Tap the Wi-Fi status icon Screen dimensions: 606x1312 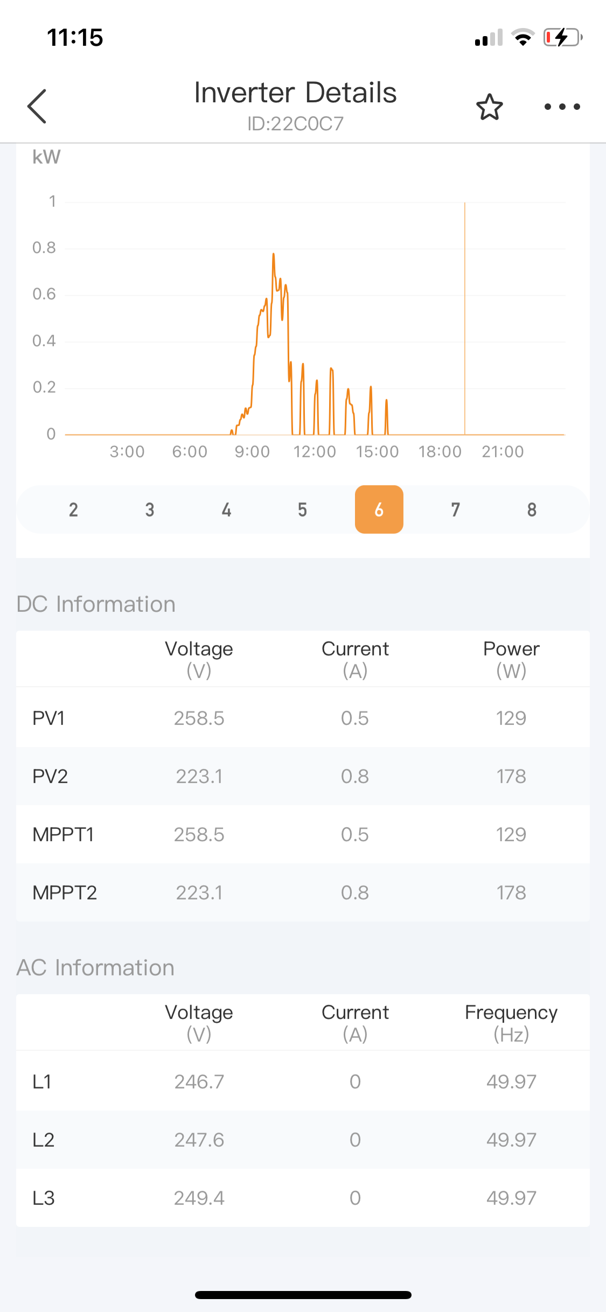[x=523, y=37]
